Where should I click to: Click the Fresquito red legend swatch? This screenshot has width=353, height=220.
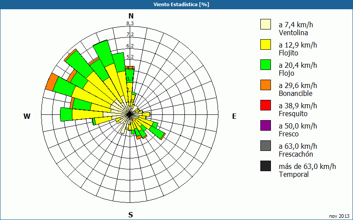(266, 105)
